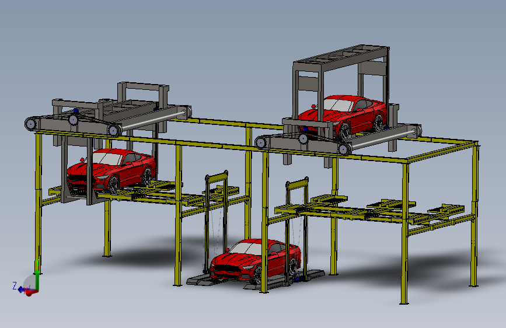Select the red car on the right top carriage

pos(343,116)
